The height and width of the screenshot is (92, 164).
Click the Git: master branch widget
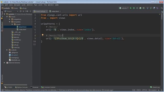pyautogui.click(x=152, y=90)
